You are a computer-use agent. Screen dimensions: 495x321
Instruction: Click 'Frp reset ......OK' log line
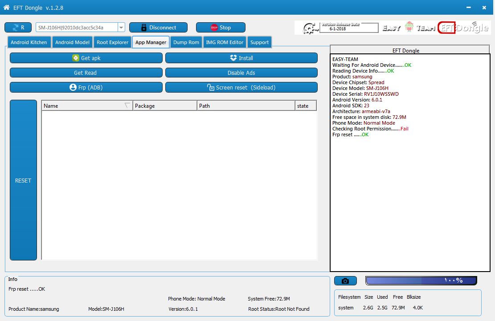coord(350,134)
